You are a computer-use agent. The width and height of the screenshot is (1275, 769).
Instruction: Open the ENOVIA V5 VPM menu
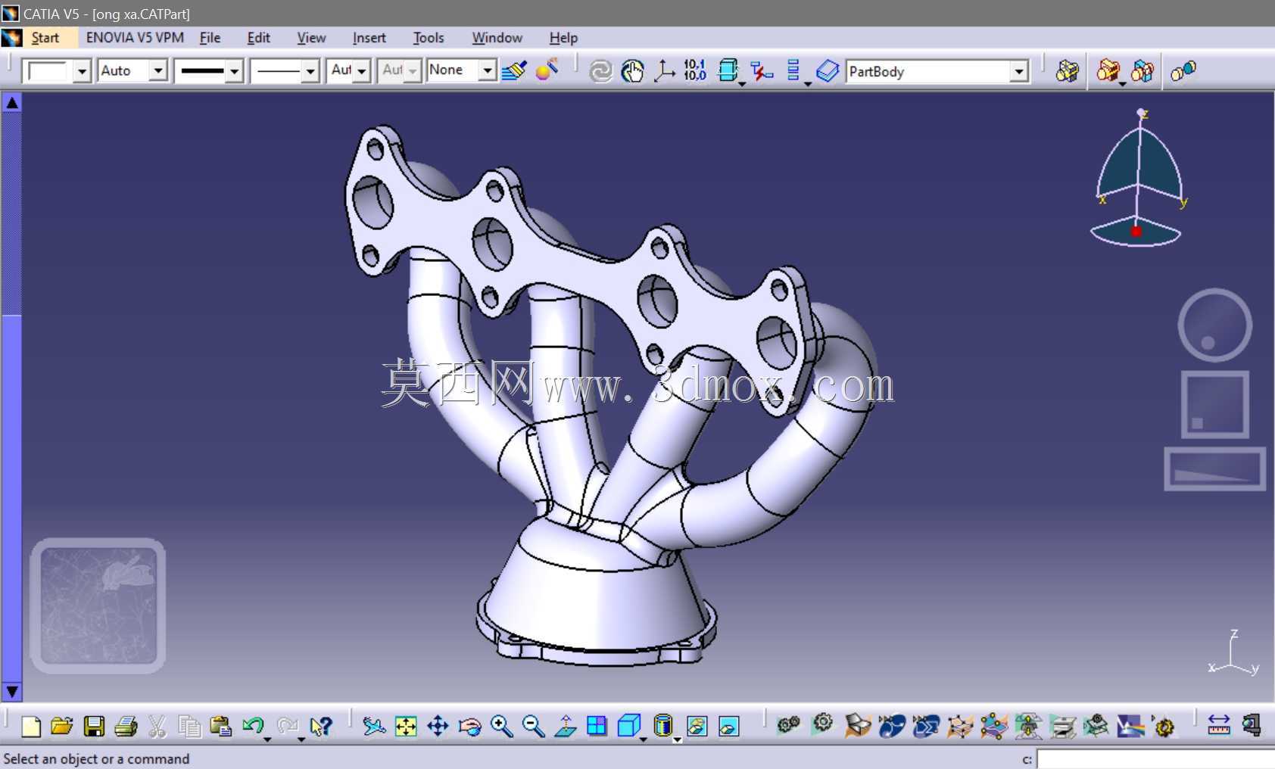click(x=135, y=38)
